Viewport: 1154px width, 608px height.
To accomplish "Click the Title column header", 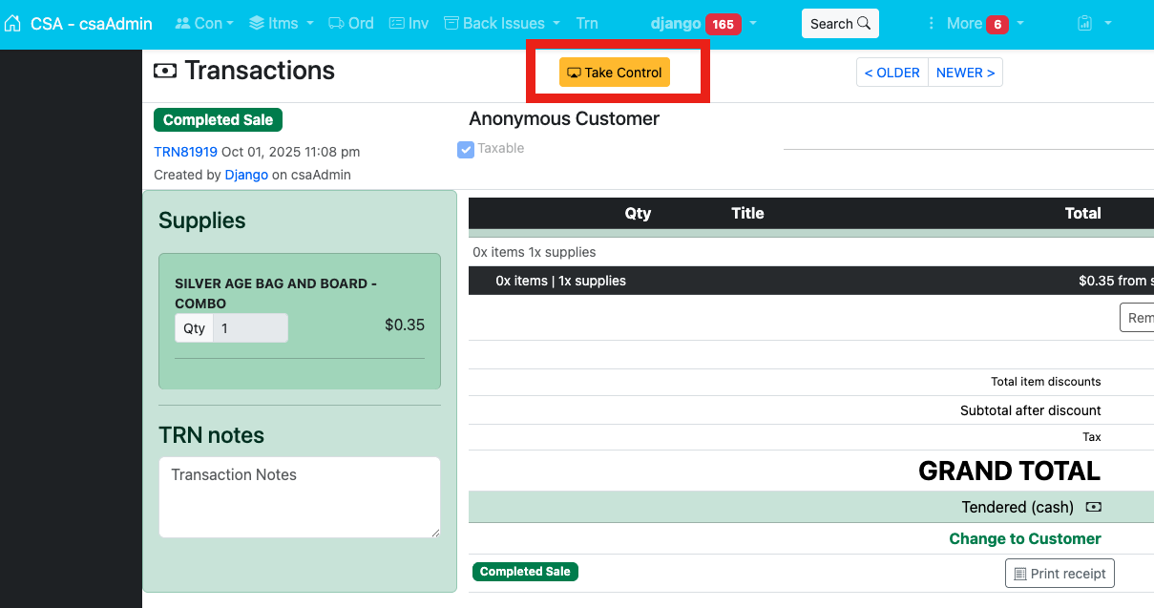I will tap(747, 214).
